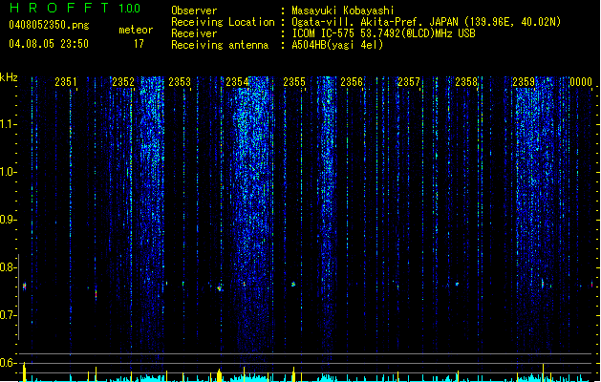Click the 0.6 kHz axis tick label
601x382 pixels.
7,363
